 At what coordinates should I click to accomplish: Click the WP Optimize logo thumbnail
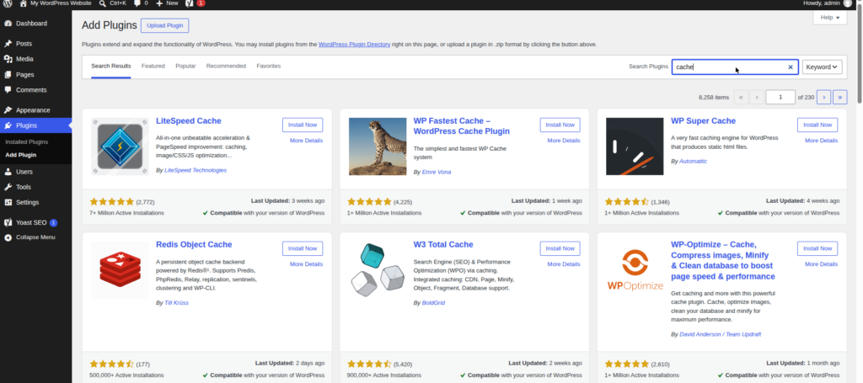click(635, 270)
